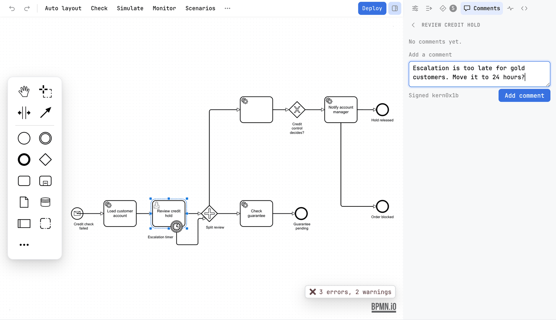Create a Data Store from palette

pyautogui.click(x=46, y=202)
